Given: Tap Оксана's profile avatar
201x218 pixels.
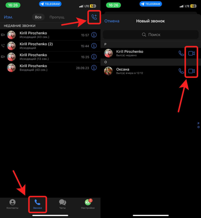Looking at the screenshot, I should click(x=108, y=71).
